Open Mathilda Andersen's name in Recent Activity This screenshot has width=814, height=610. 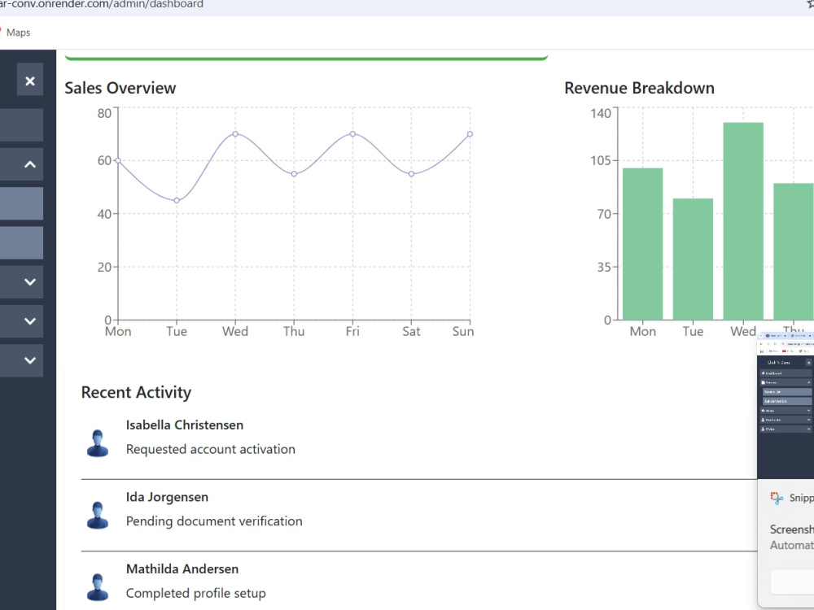[x=182, y=569]
